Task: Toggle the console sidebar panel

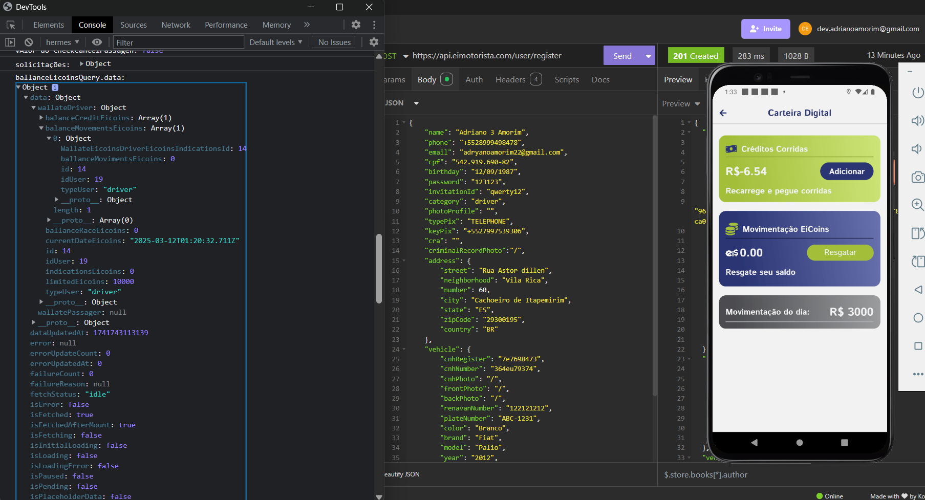Action: 10,42
